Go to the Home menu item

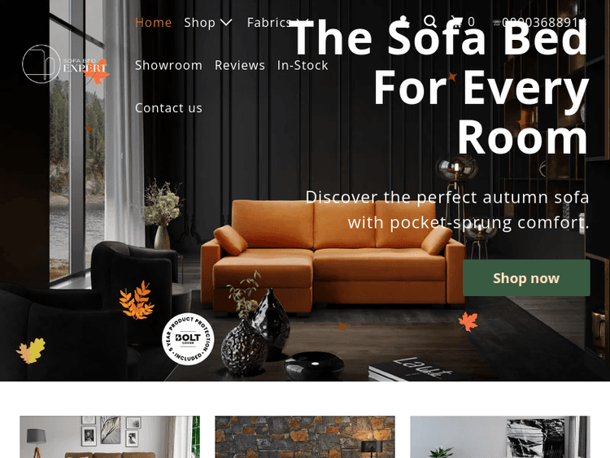[153, 23]
